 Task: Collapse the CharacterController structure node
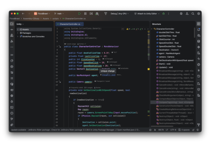pyautogui.click(x=152, y=29)
